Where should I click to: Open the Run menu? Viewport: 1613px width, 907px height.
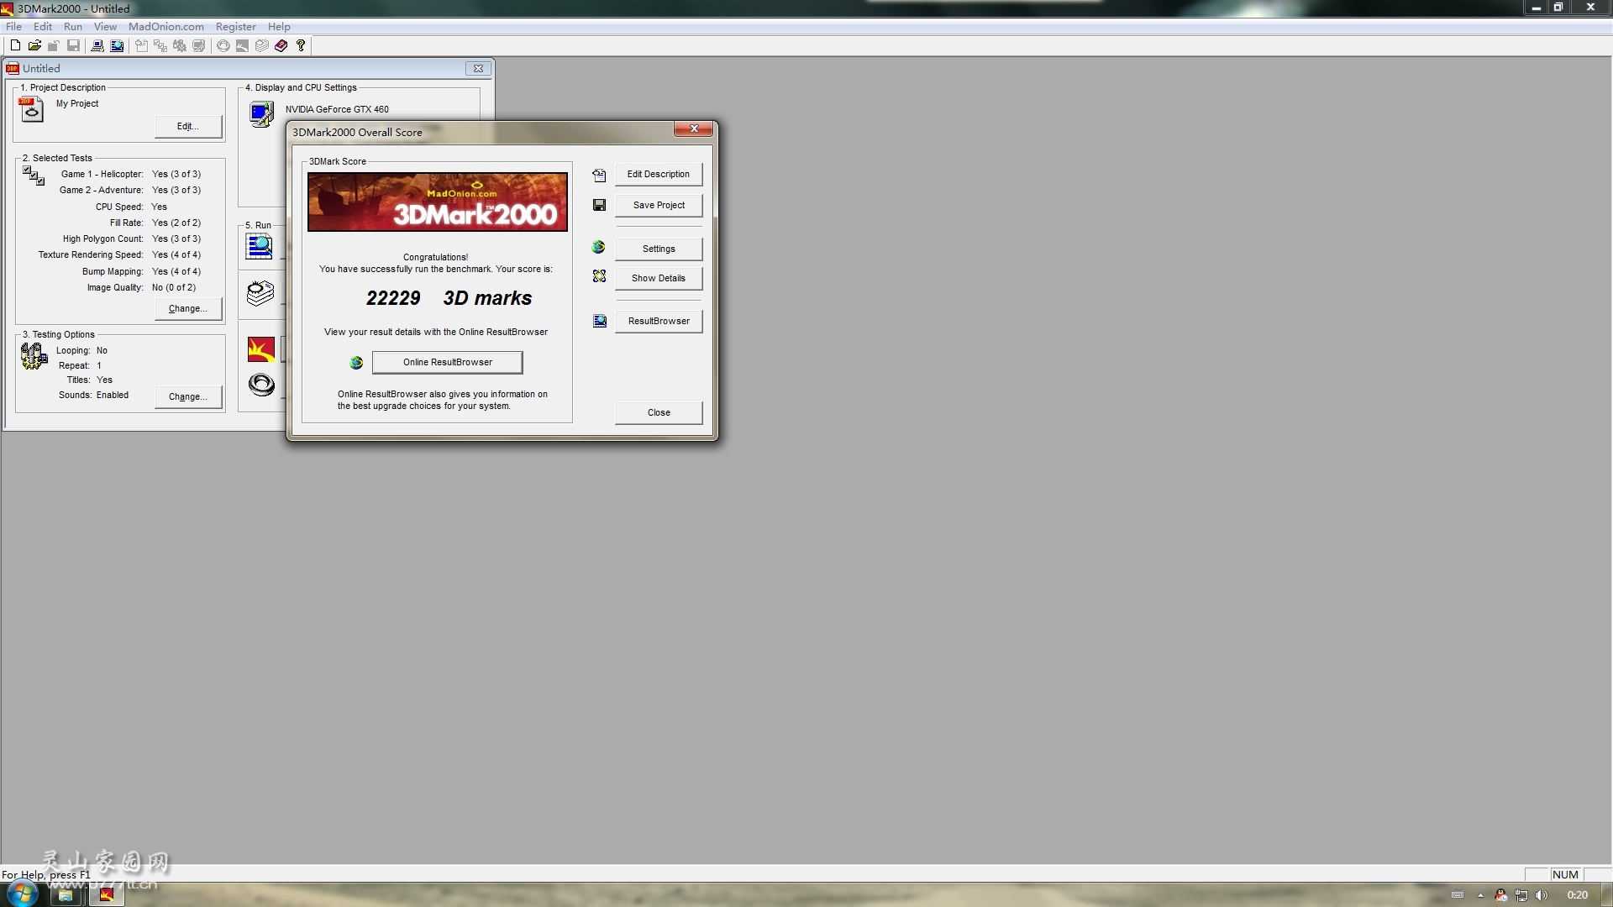click(x=72, y=25)
